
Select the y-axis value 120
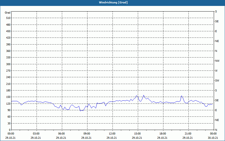[x=8, y=103]
